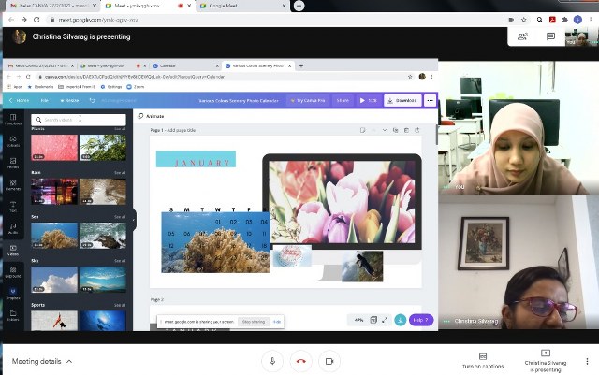Select the pink raindrop Plants video thumbnail
599x375 pixels.
coord(54,148)
